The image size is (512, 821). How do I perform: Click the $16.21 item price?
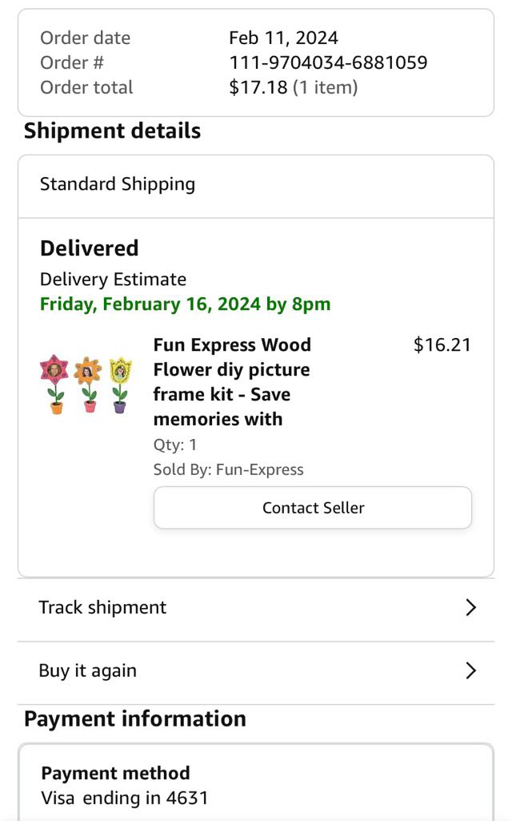coord(442,345)
